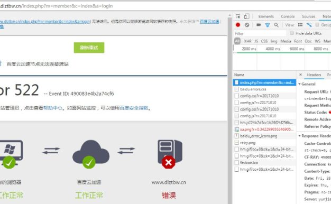Screen dimensions: 331x204
Task: Select the Network tab
Action: (327, 16)
